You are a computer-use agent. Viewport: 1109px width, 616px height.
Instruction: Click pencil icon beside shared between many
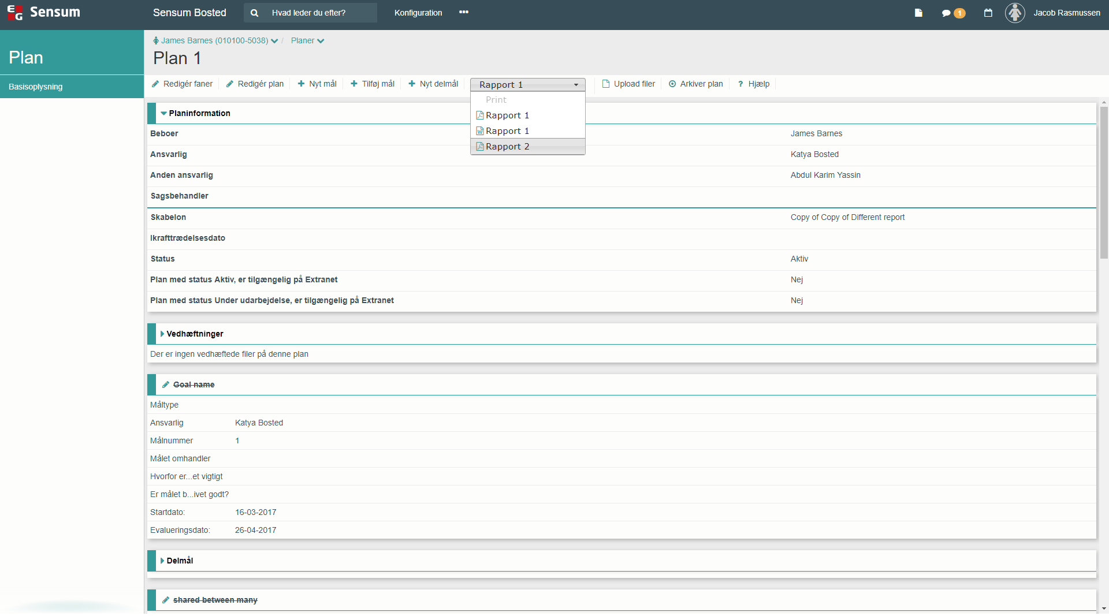(166, 600)
